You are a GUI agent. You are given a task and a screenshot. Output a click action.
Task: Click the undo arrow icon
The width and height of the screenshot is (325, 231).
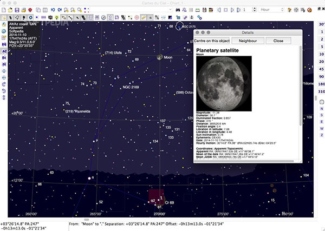[x=53, y=10]
